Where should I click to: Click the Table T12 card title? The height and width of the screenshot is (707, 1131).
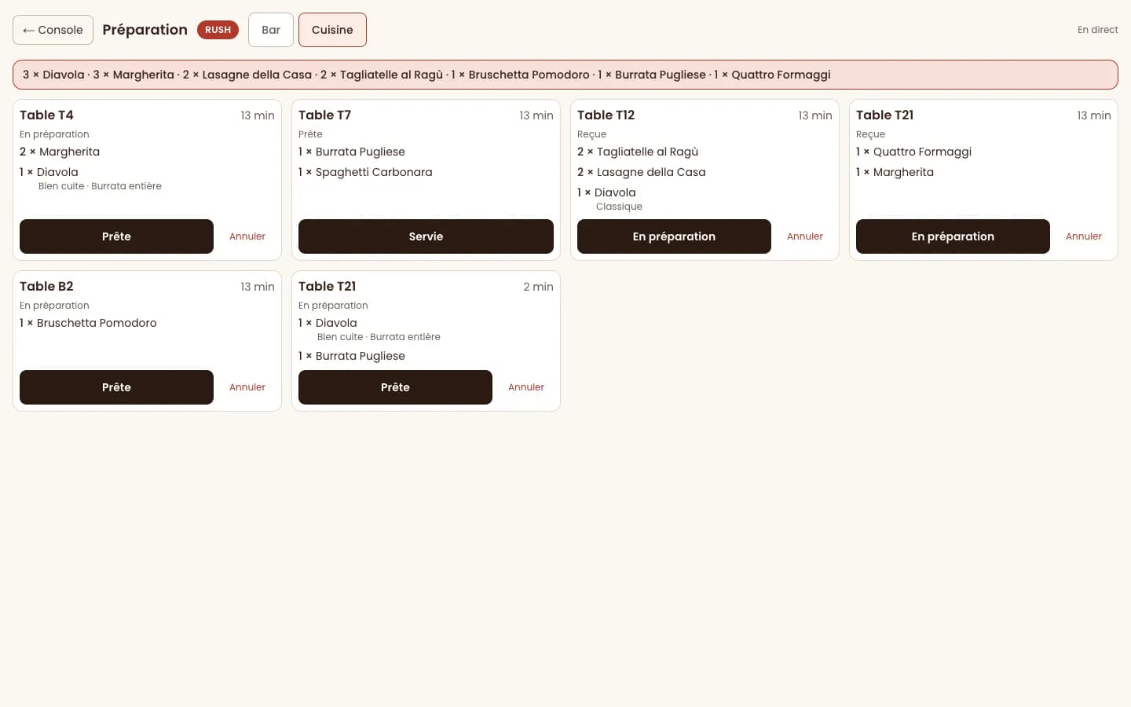coord(606,115)
